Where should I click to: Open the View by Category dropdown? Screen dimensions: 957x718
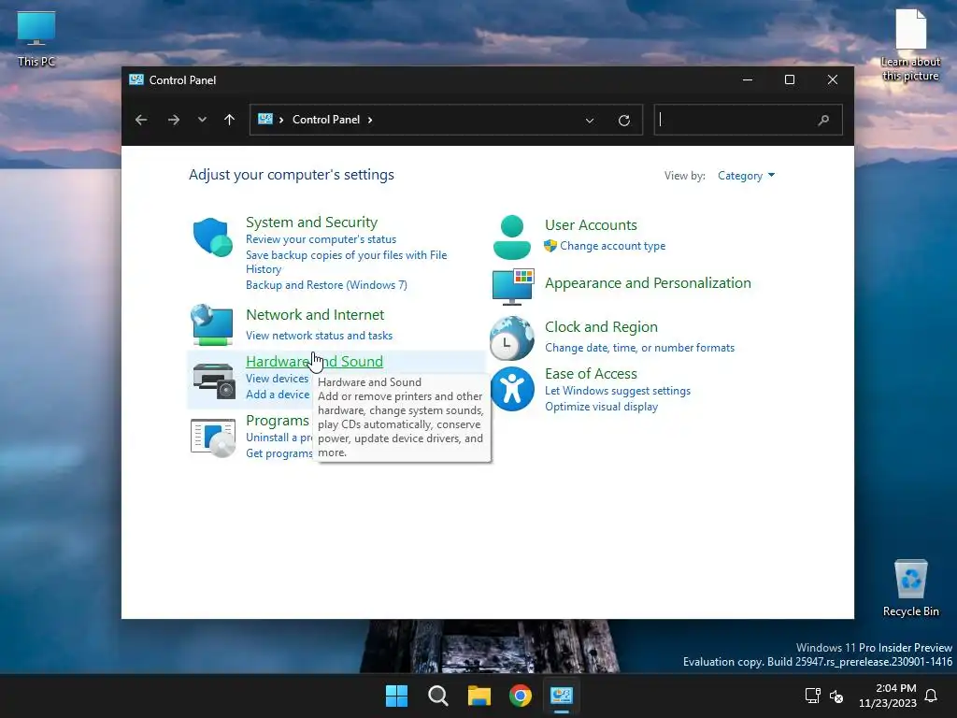point(746,176)
